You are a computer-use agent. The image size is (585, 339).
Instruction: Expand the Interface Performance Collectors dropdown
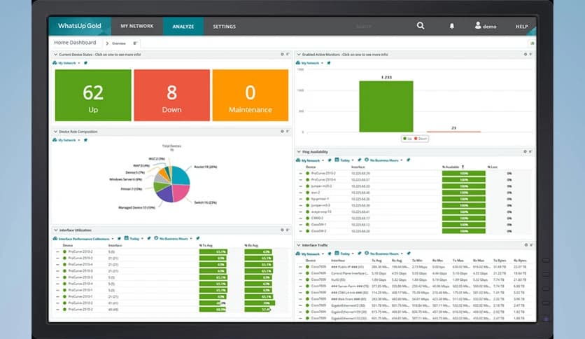[84, 238]
